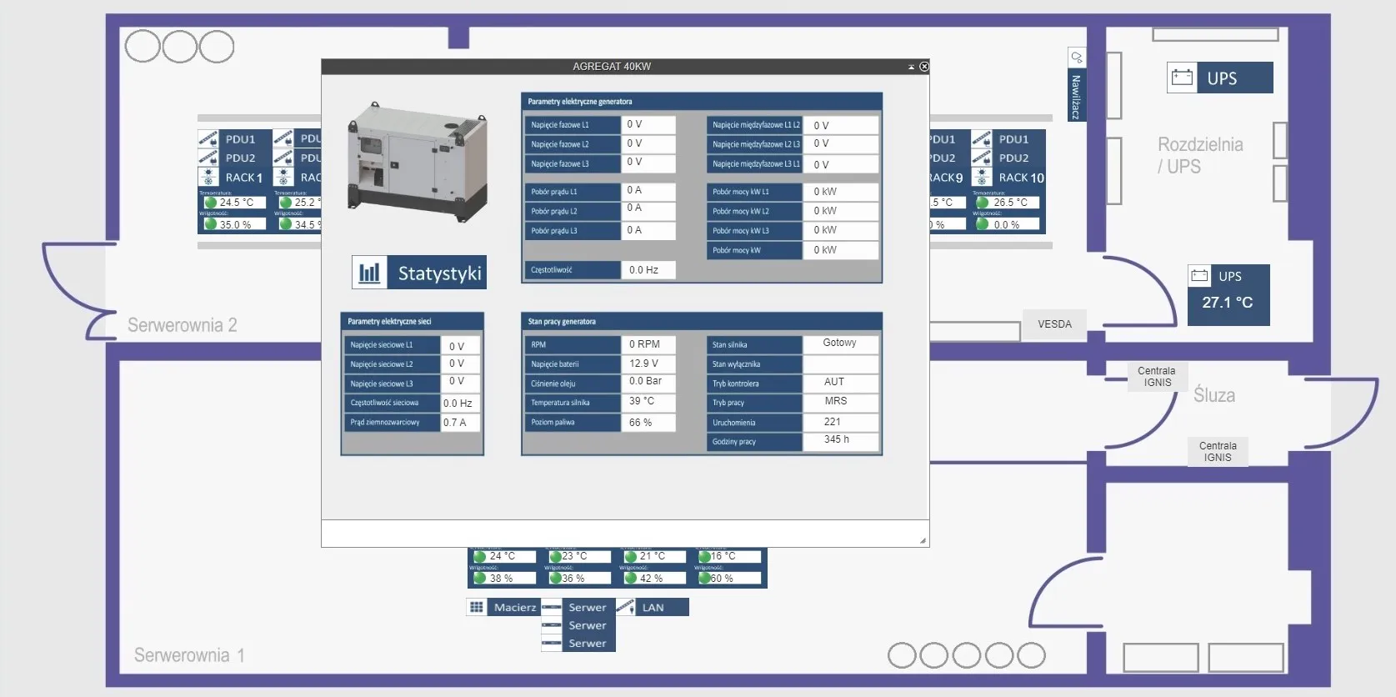
Task: Click the Częstotliwość generator frequency label
Action: pyautogui.click(x=573, y=270)
